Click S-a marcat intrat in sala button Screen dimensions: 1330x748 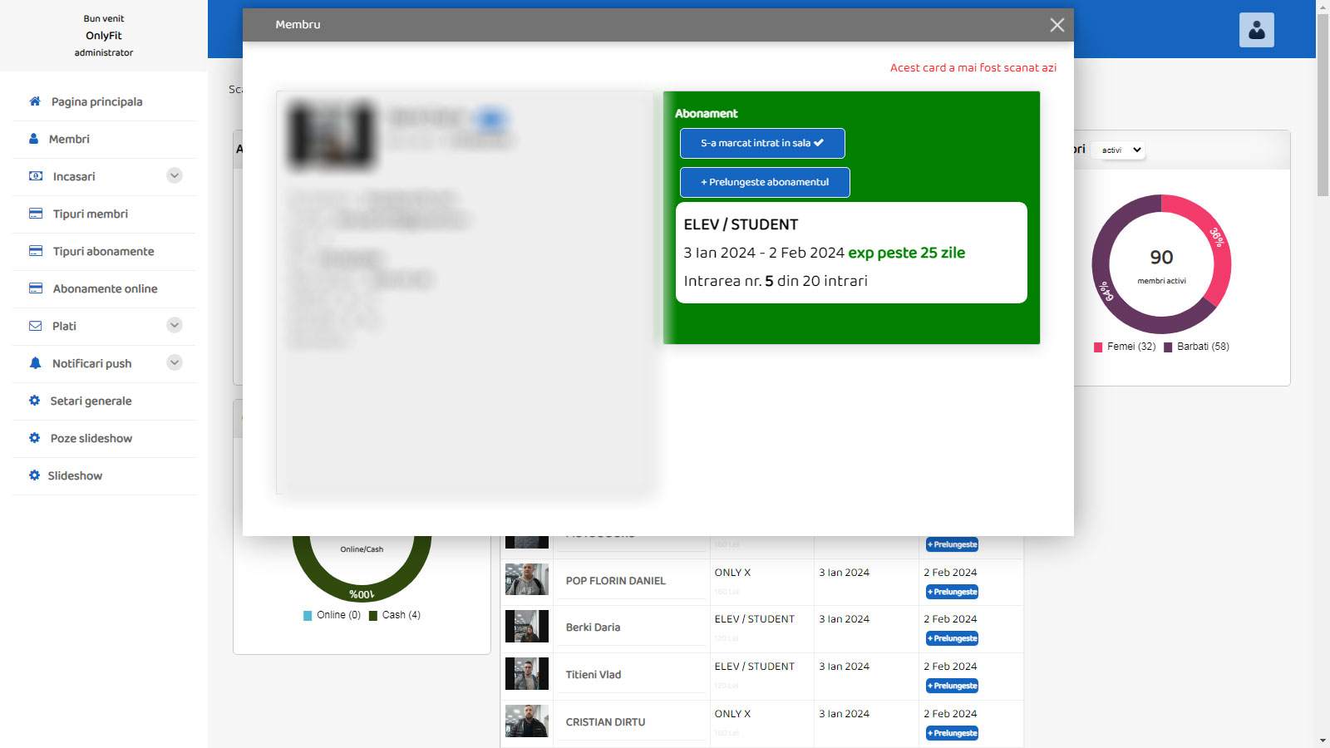pyautogui.click(x=762, y=143)
